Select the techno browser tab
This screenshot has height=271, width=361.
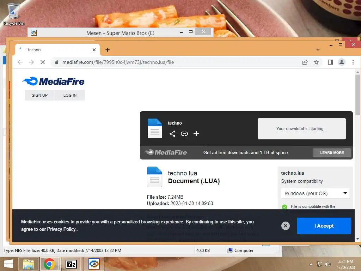(x=57, y=50)
